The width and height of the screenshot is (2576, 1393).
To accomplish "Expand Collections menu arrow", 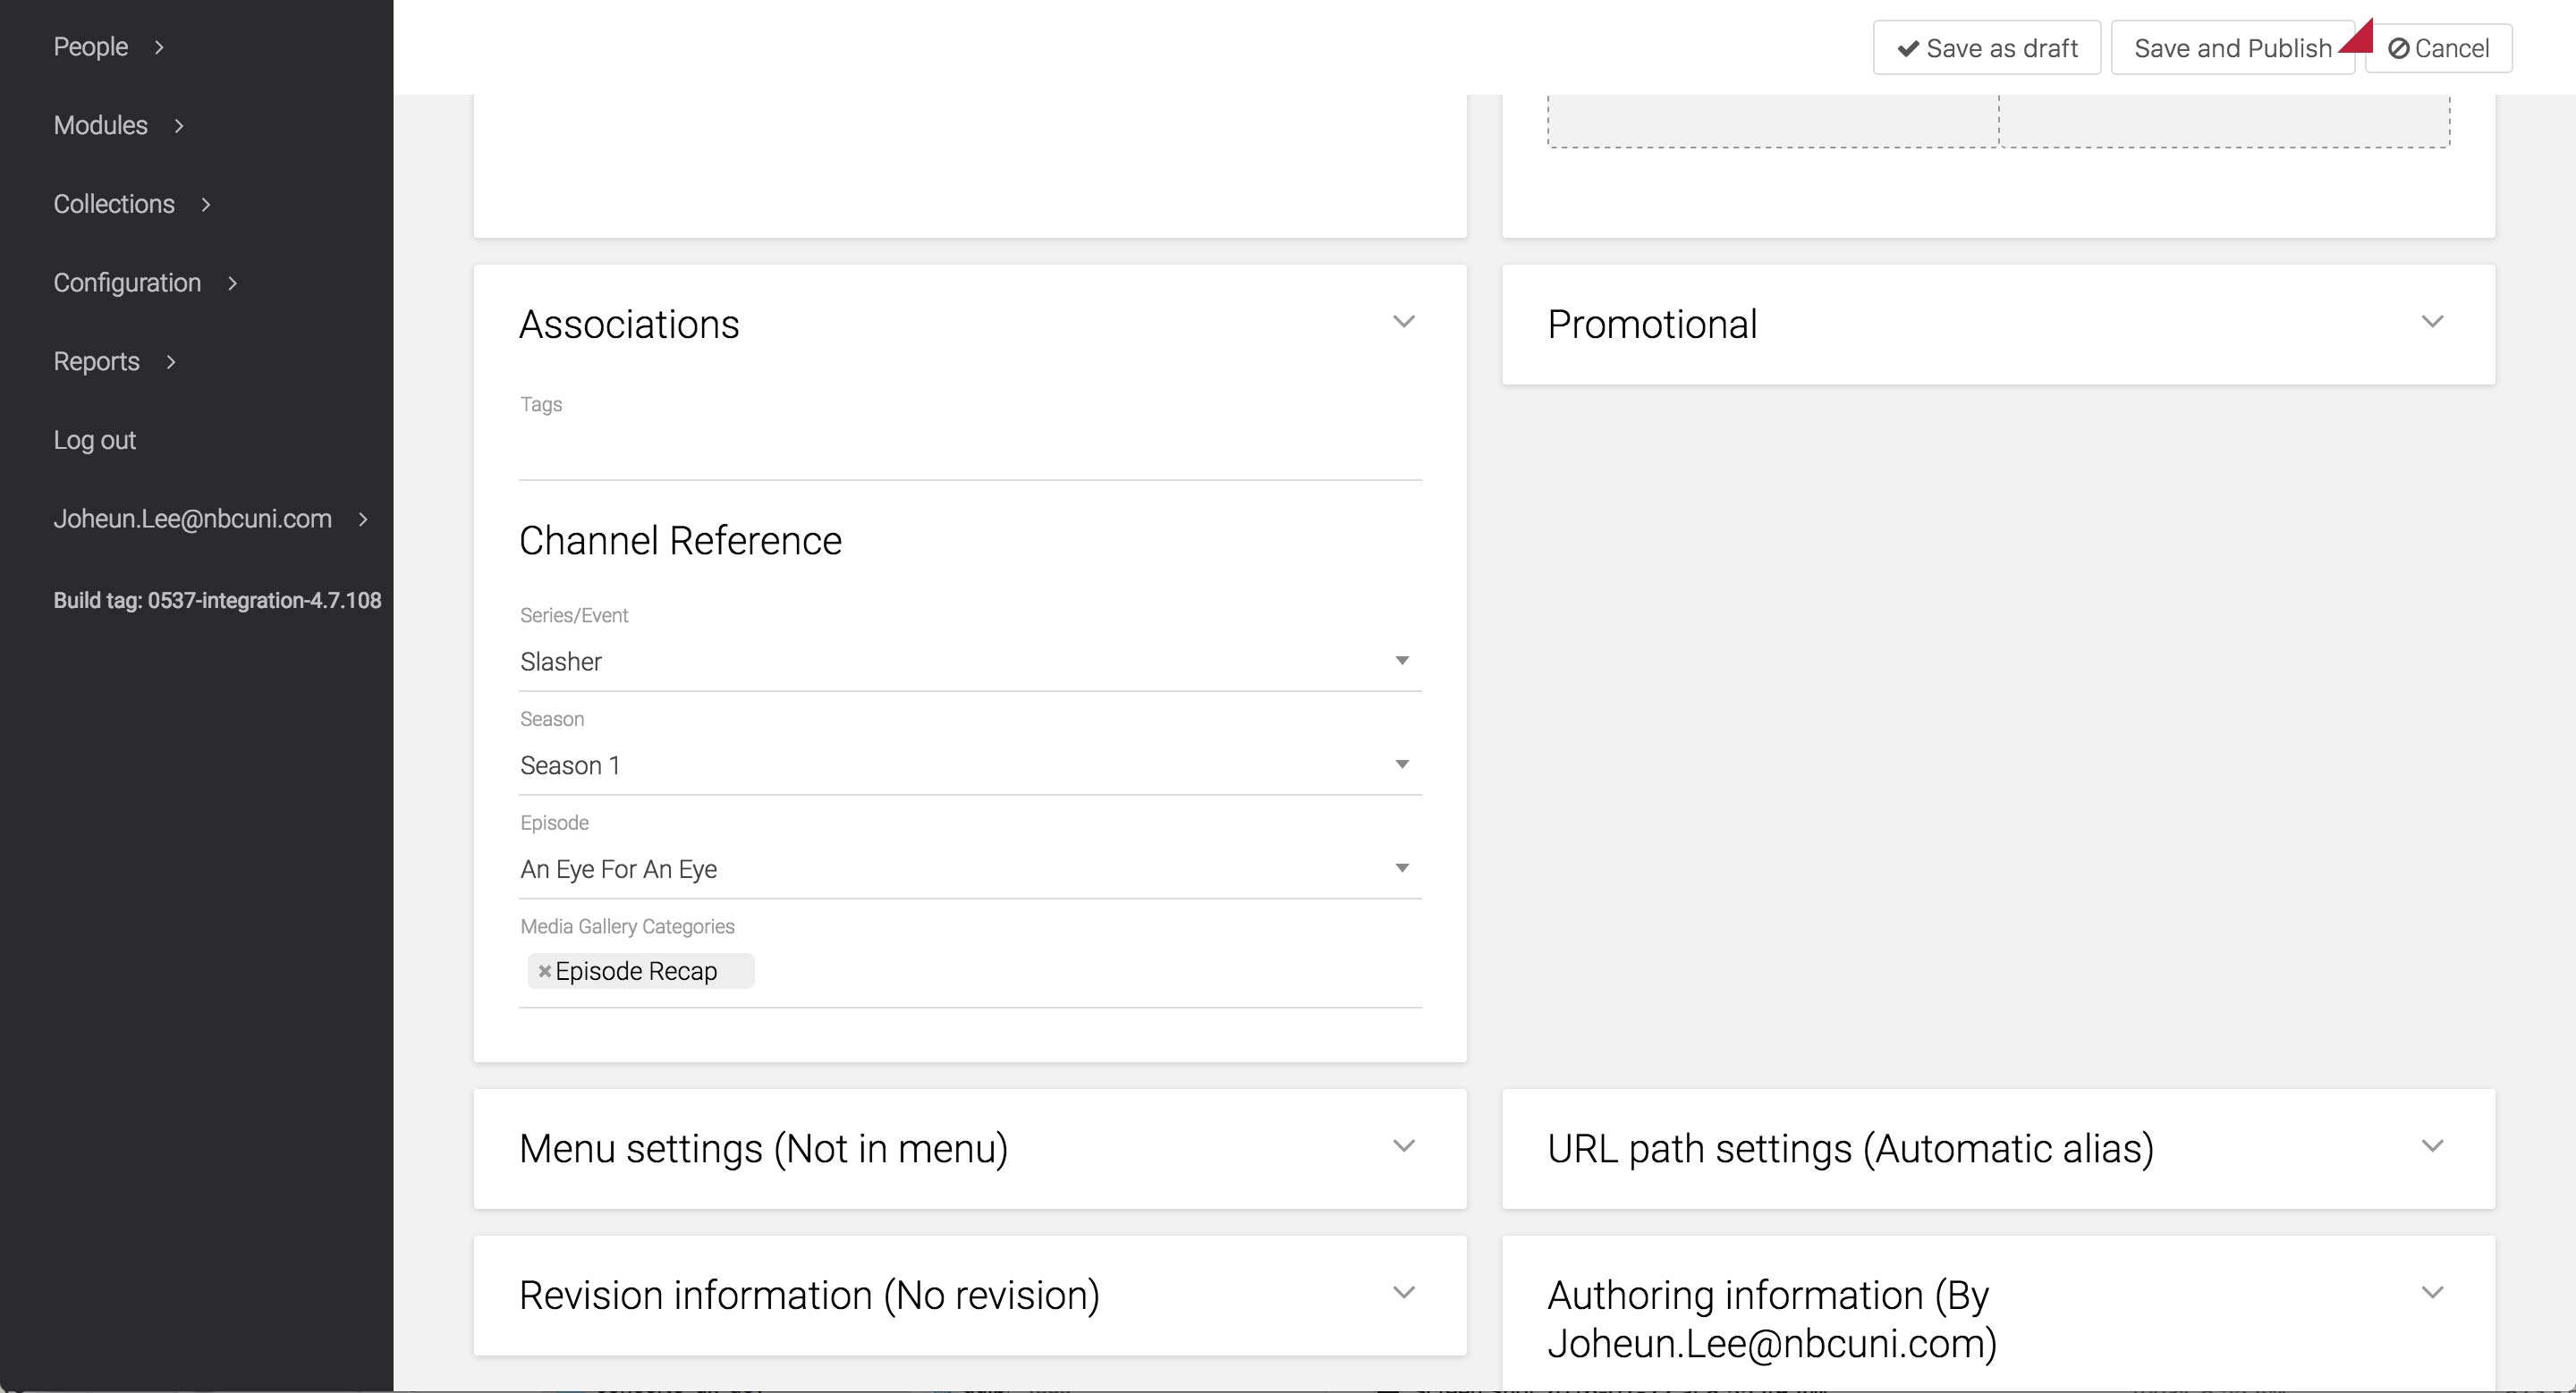I will click(206, 205).
